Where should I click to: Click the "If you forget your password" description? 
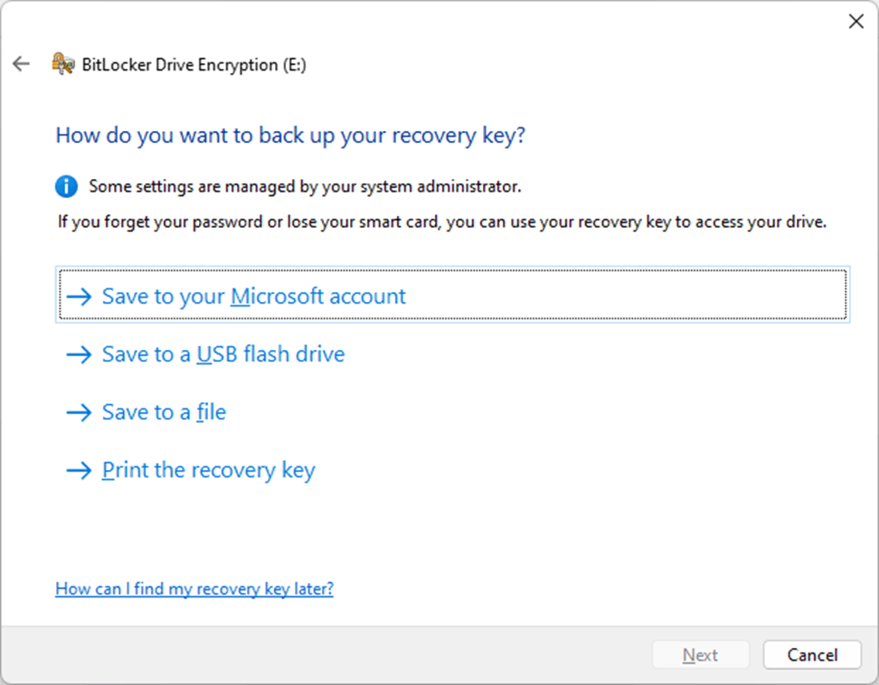[x=441, y=221]
